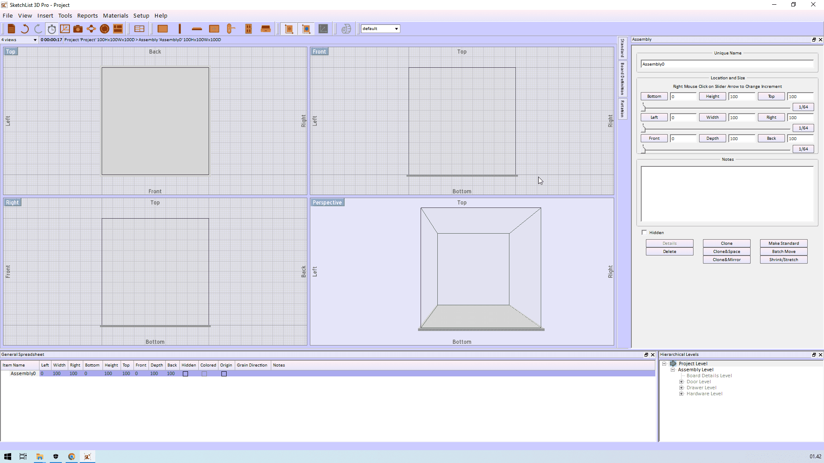
Task: Open the default style dropdown
Action: 396,29
